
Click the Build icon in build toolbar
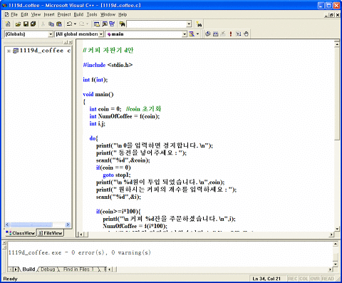(215, 34)
